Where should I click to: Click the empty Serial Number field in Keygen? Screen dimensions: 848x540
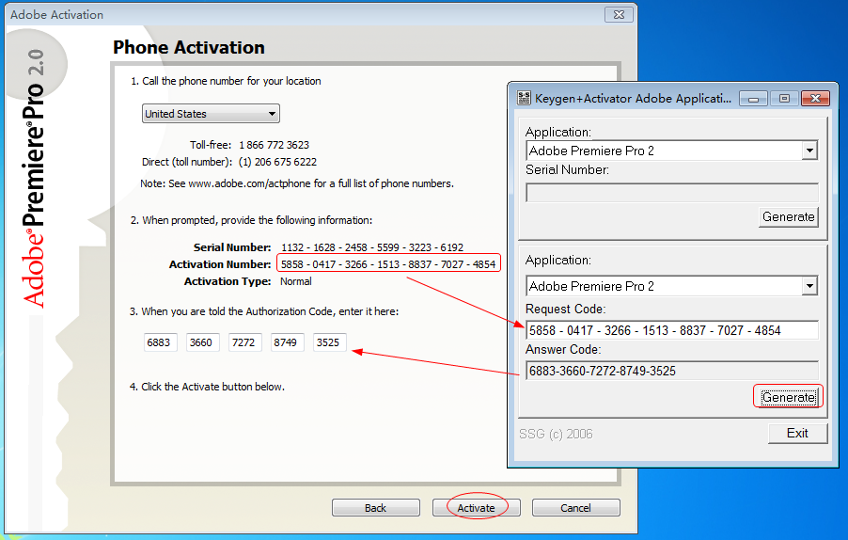click(670, 192)
